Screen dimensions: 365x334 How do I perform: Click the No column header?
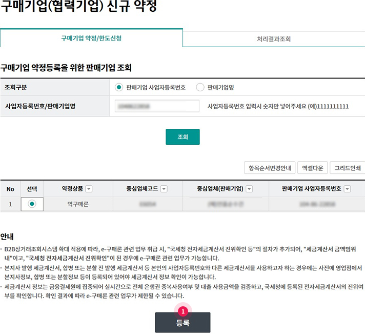coord(10,189)
